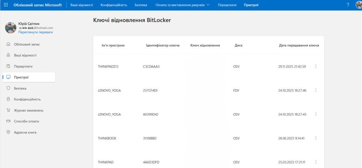Viewport: 362px width, 168px height.
Task: Open Пристрої in top navigation
Action: pos(251,5)
